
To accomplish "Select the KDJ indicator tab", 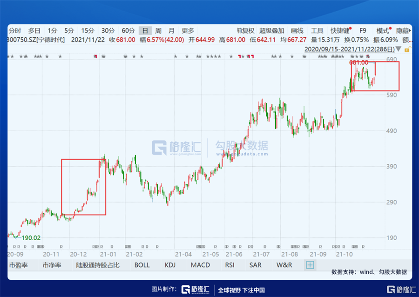I will point(170,265).
